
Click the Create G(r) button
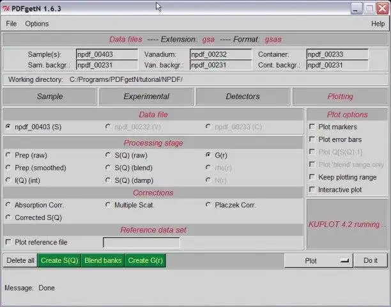pos(145,260)
